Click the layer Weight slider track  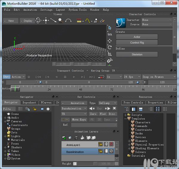coord(87,164)
